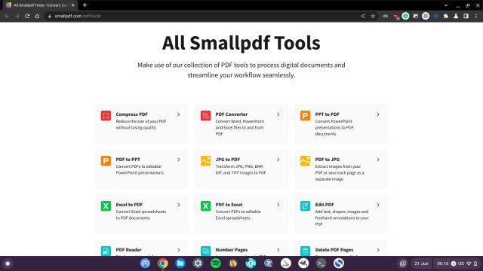Click the PDF Converter red icon
The height and width of the screenshot is (271, 483).
[x=205, y=116]
